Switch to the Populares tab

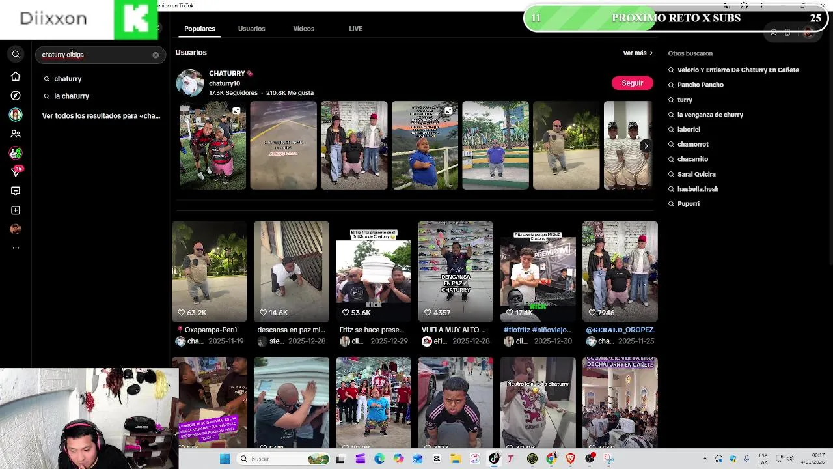199,29
